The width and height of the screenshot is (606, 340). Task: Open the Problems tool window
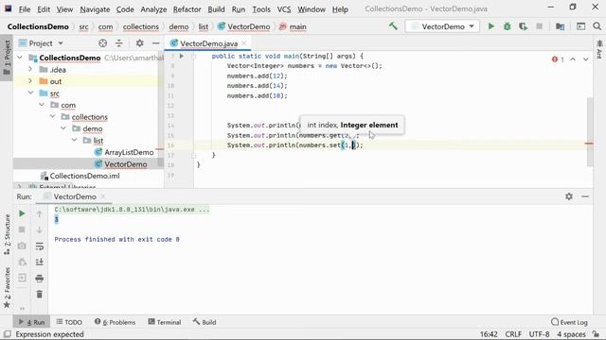[116, 322]
